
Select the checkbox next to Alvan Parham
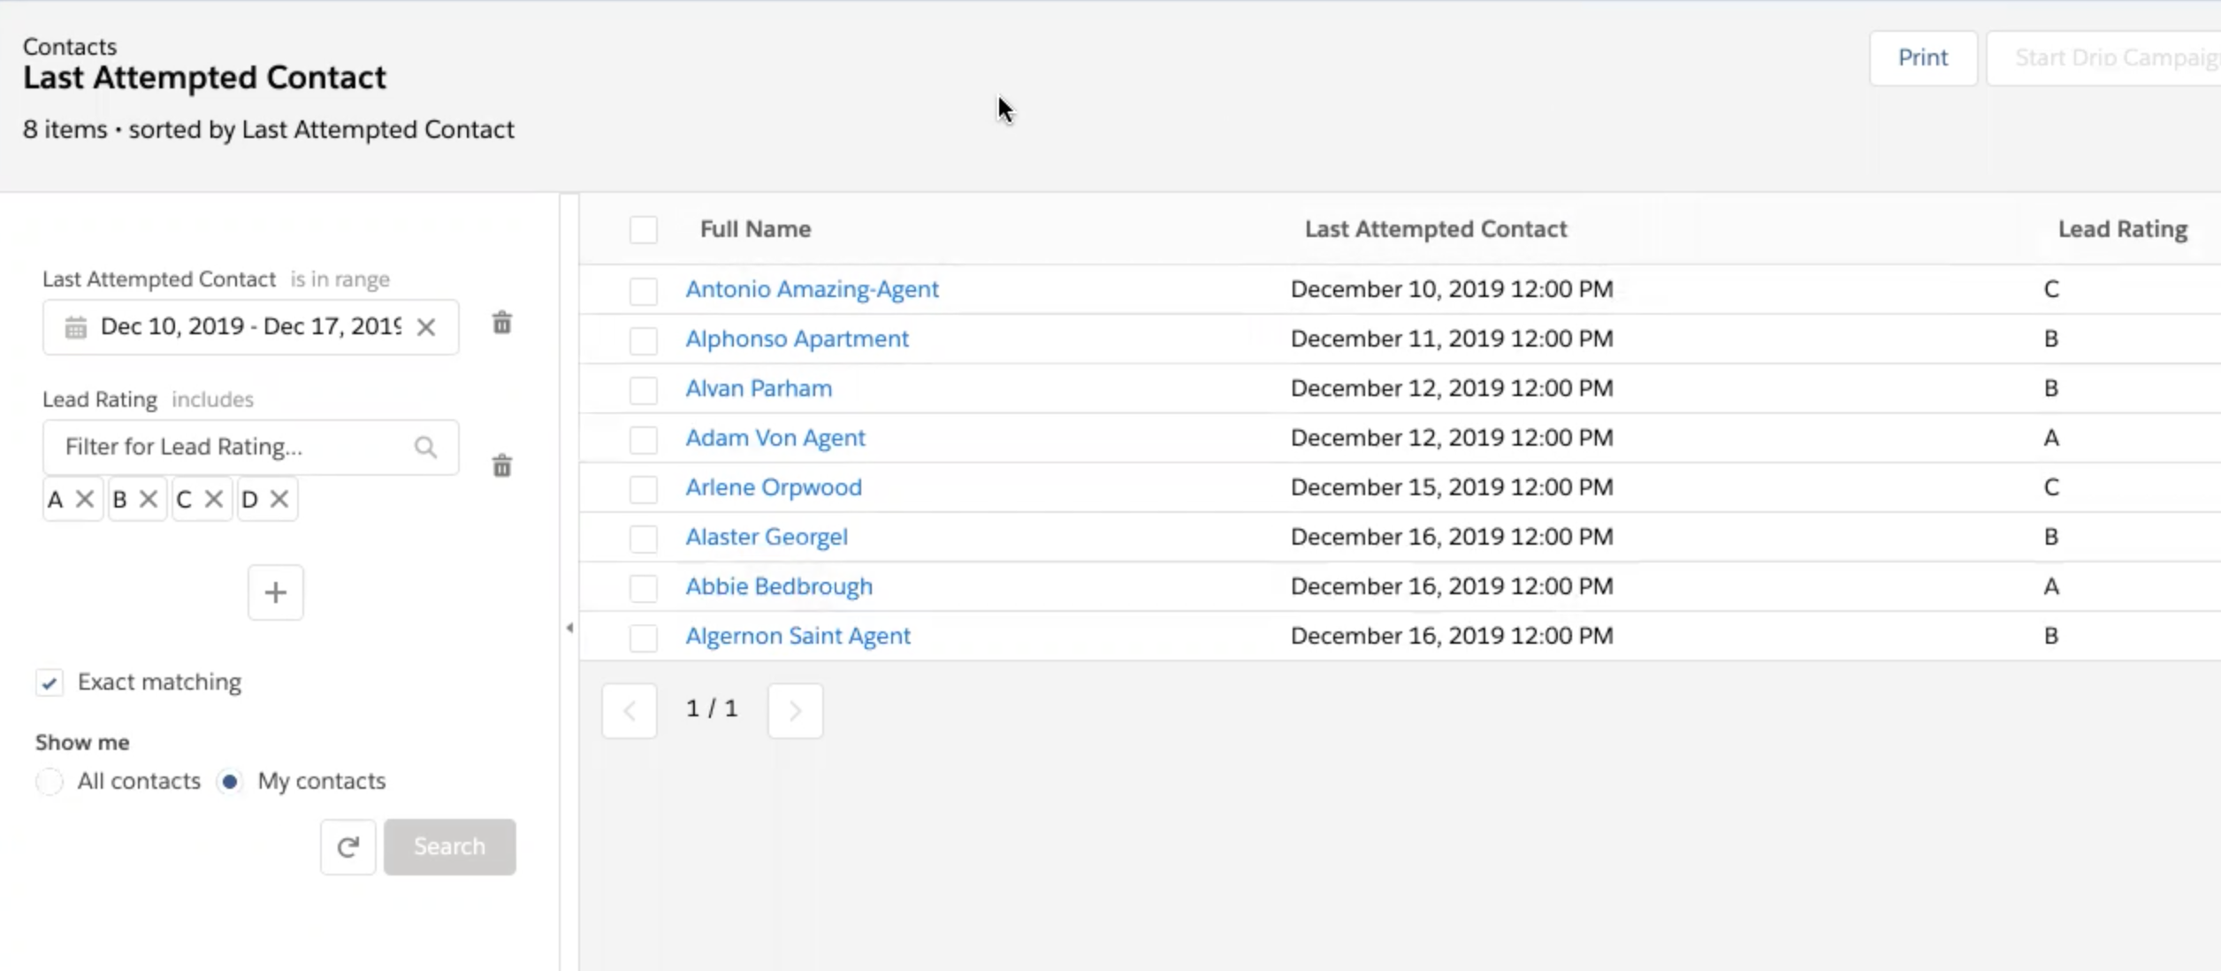(644, 390)
